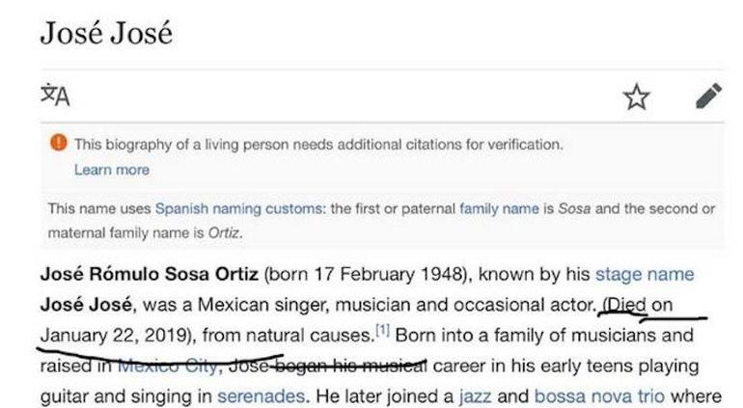Click the pencil edit icon
Screen dimensions: 743x408
pos(708,96)
